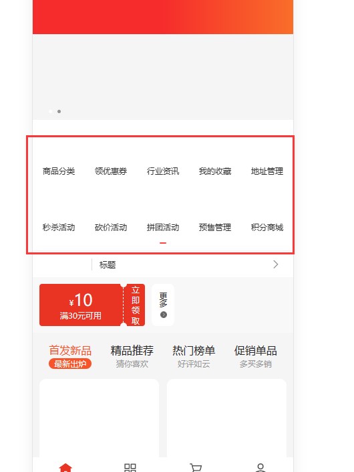
Task: Tap the shopping cart icon in bottom navigation
Action: tap(196, 467)
